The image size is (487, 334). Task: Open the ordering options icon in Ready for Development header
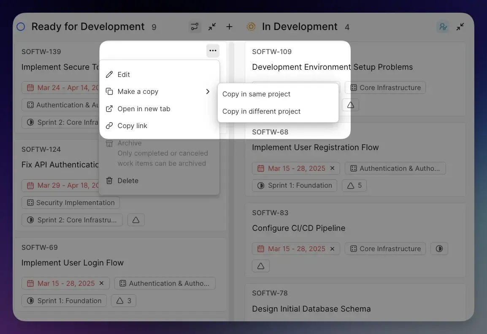tap(195, 26)
